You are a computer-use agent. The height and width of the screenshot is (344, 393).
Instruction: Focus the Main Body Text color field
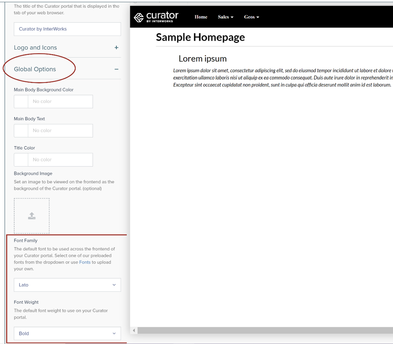click(60, 131)
